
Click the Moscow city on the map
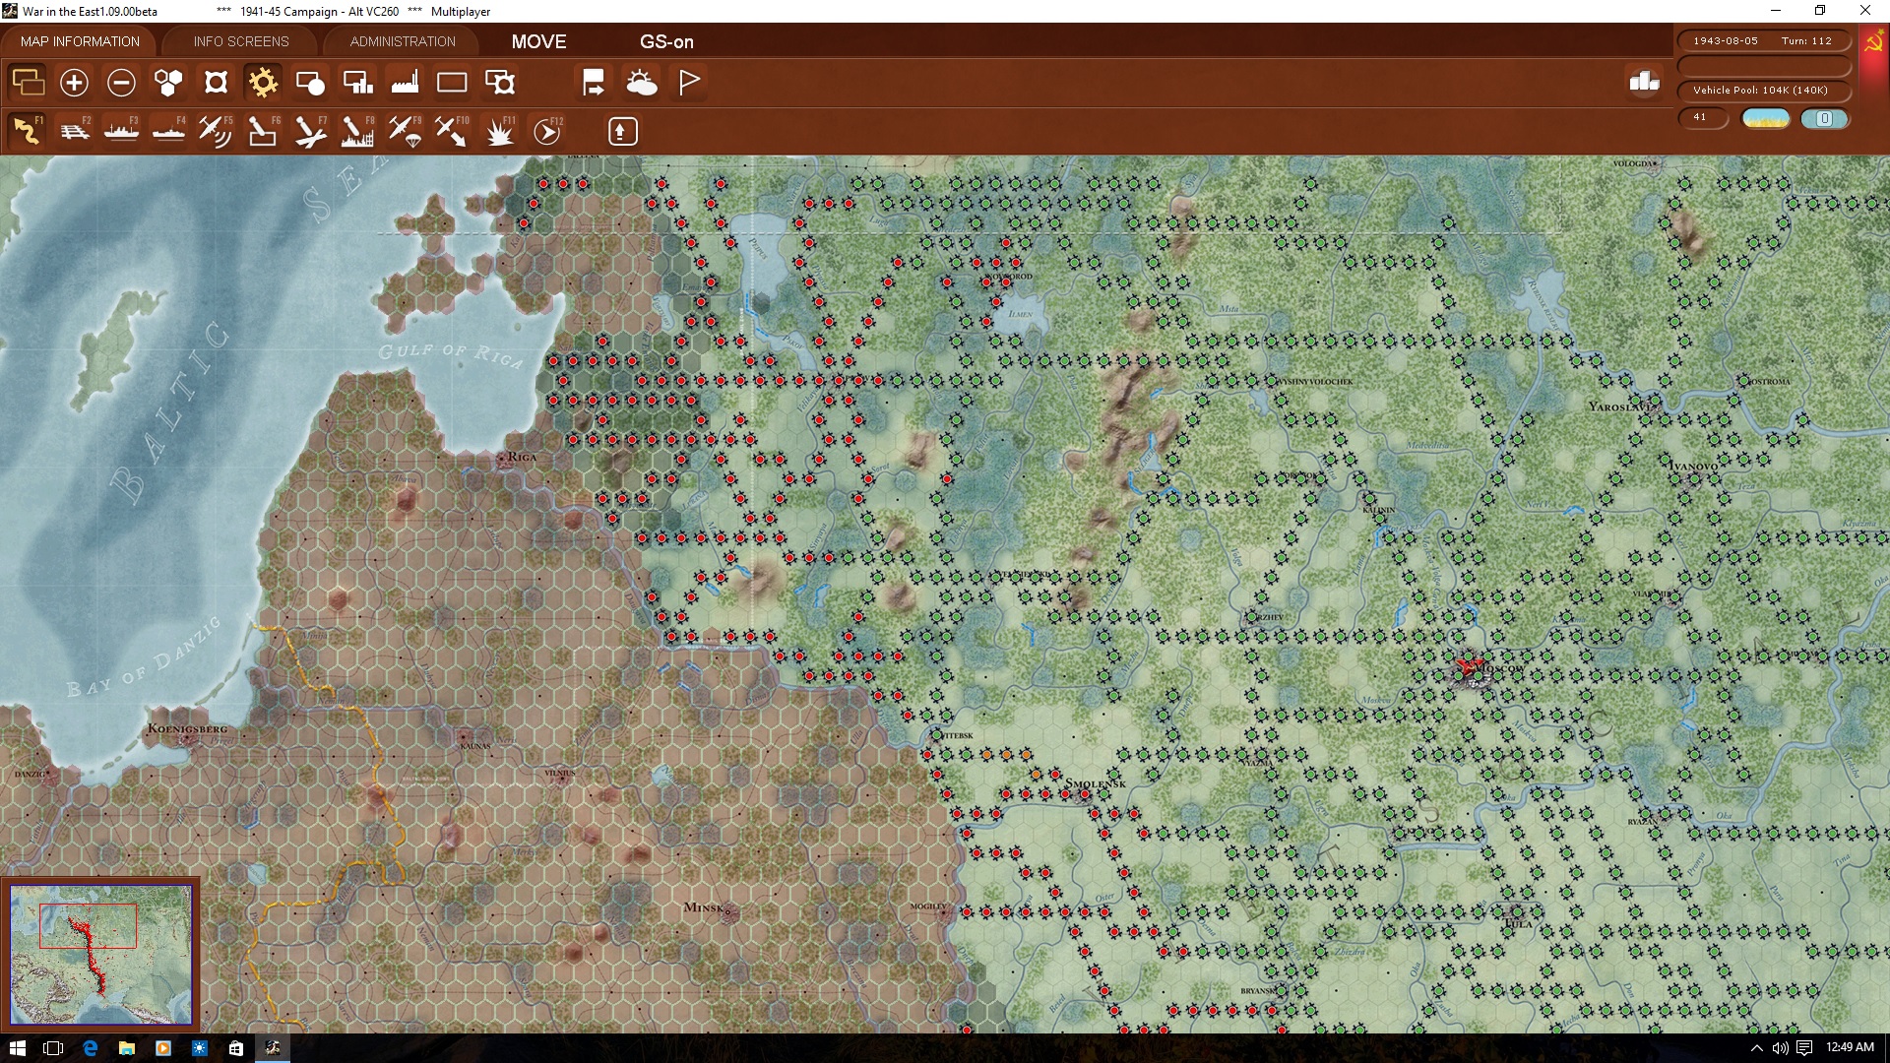pyautogui.click(x=1475, y=671)
